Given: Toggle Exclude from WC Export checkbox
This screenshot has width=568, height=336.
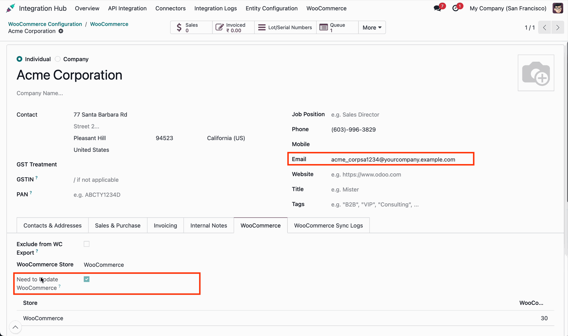Looking at the screenshot, I should [x=86, y=244].
